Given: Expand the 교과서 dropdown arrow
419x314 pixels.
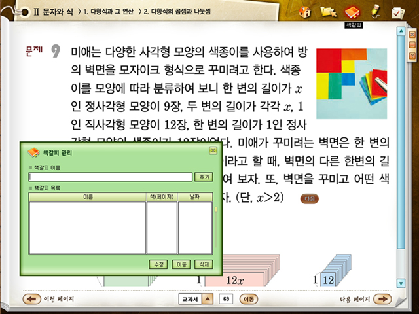Looking at the screenshot, I should (208, 299).
